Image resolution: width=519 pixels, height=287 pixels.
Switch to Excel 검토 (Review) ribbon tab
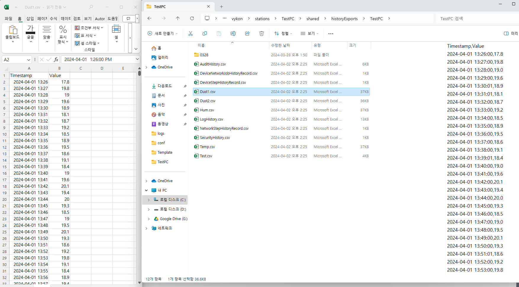click(77, 19)
